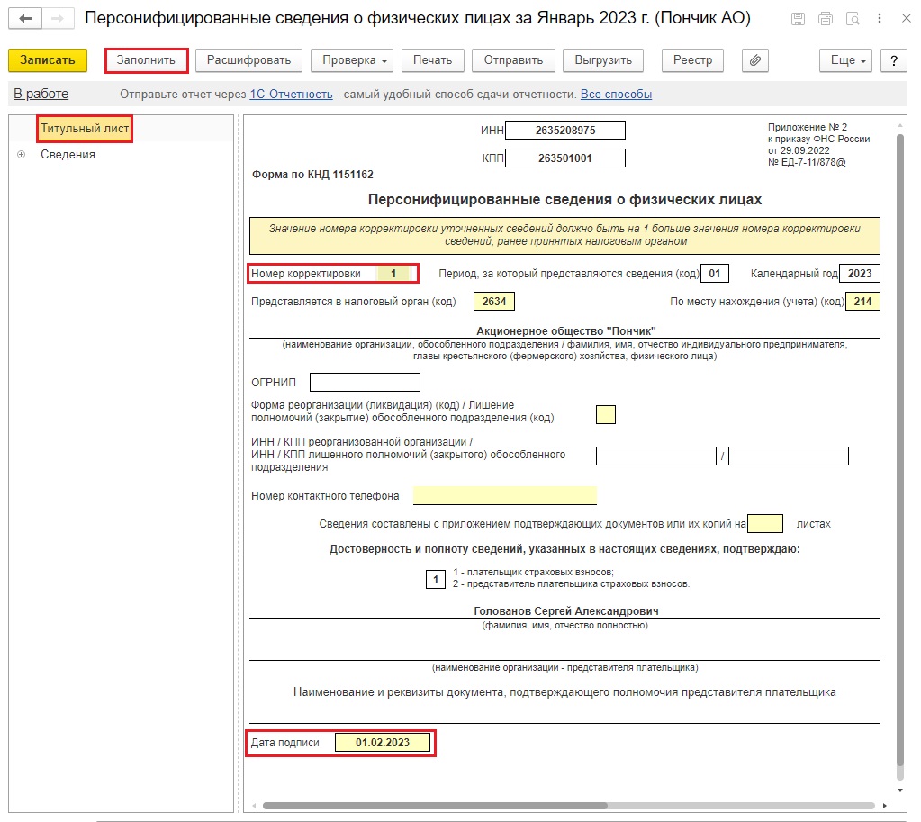The image size is (921, 822).
Task: Select the Сведения section
Action: pyautogui.click(x=68, y=155)
